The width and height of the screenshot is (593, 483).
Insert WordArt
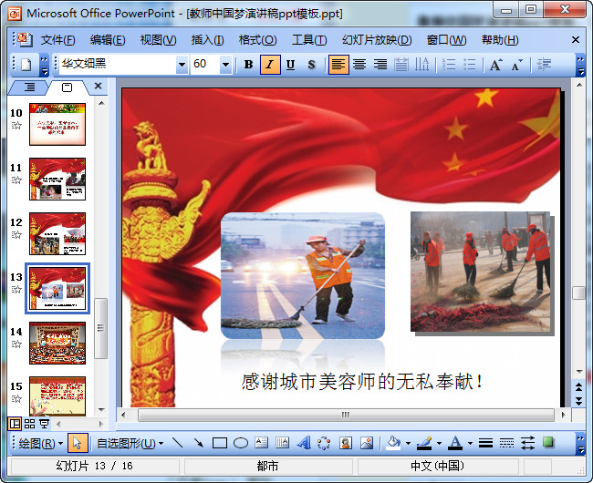[x=303, y=443]
